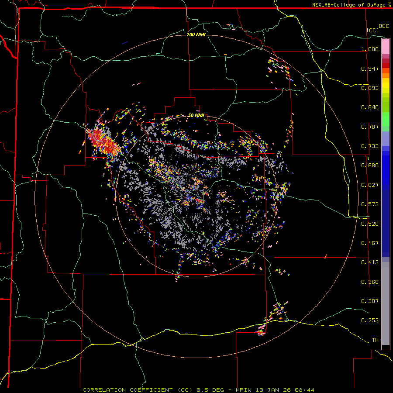Click the 0.467 legend value
The image size is (393, 393).
[370, 243]
